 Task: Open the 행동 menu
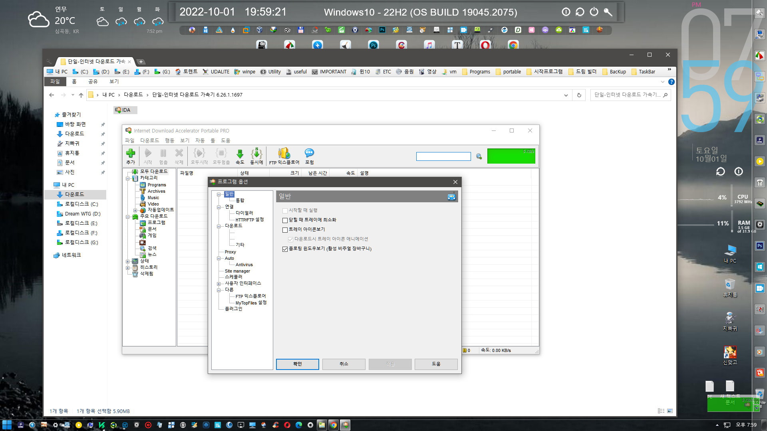pos(169,140)
